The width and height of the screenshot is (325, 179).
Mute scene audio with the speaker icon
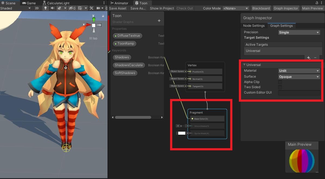[52, 8]
